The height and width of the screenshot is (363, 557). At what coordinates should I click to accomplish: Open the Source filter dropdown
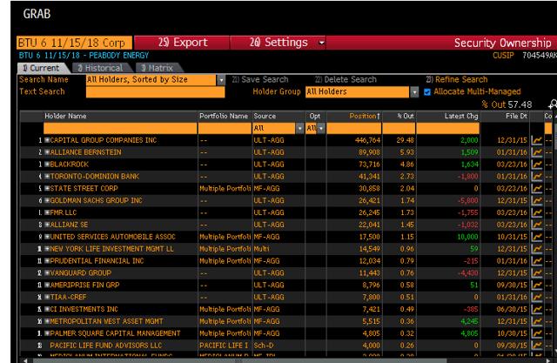pos(299,128)
